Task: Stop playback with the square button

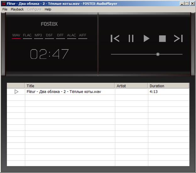Action: 162,39
